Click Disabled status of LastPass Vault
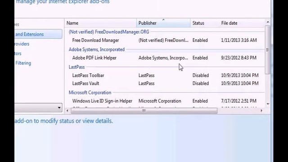This screenshot has width=288, height=162. 201,83
